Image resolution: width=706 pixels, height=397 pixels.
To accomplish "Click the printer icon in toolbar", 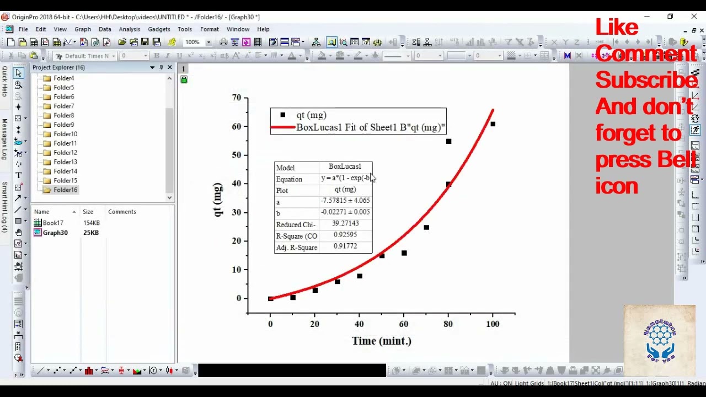I will pyautogui.click(x=223, y=42).
